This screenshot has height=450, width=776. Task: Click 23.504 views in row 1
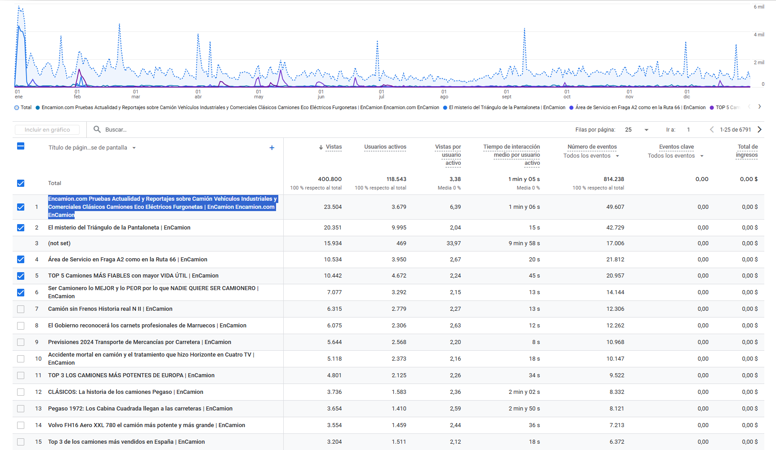pyautogui.click(x=333, y=207)
